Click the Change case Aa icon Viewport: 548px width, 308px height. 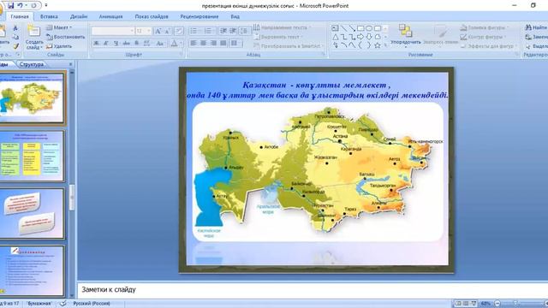coord(160,43)
